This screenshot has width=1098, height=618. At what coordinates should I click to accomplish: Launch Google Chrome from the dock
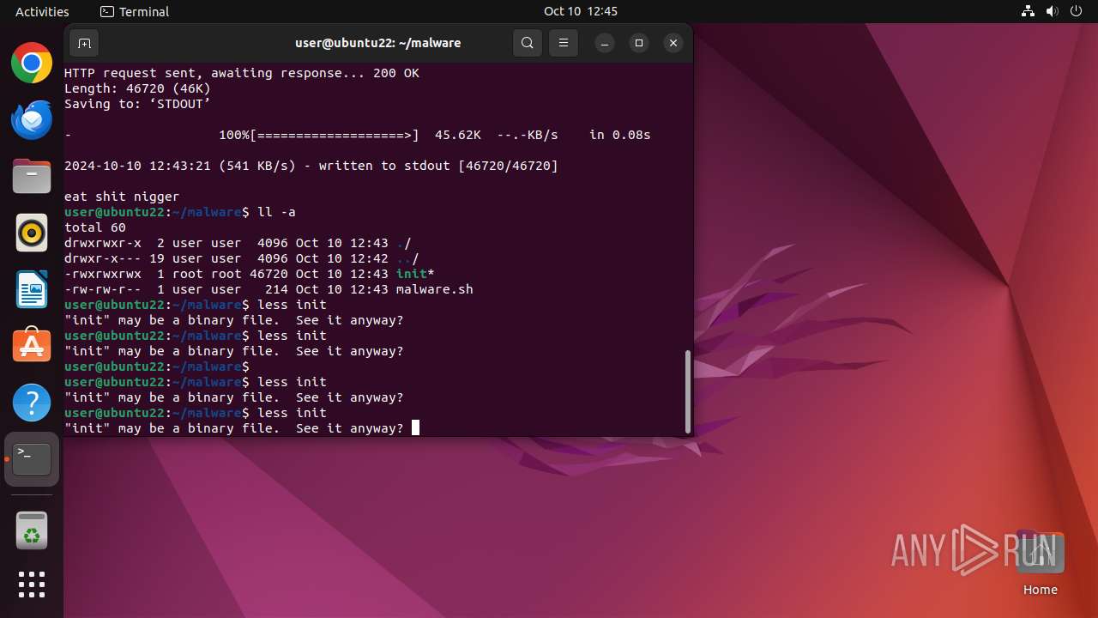(32, 64)
